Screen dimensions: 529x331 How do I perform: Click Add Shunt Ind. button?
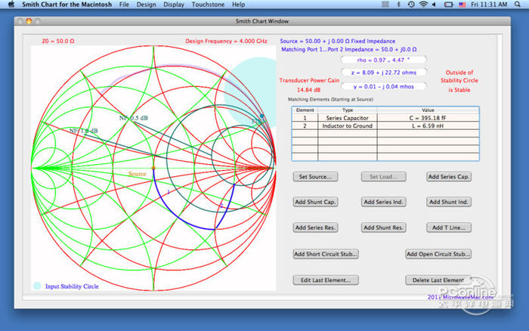(449, 203)
